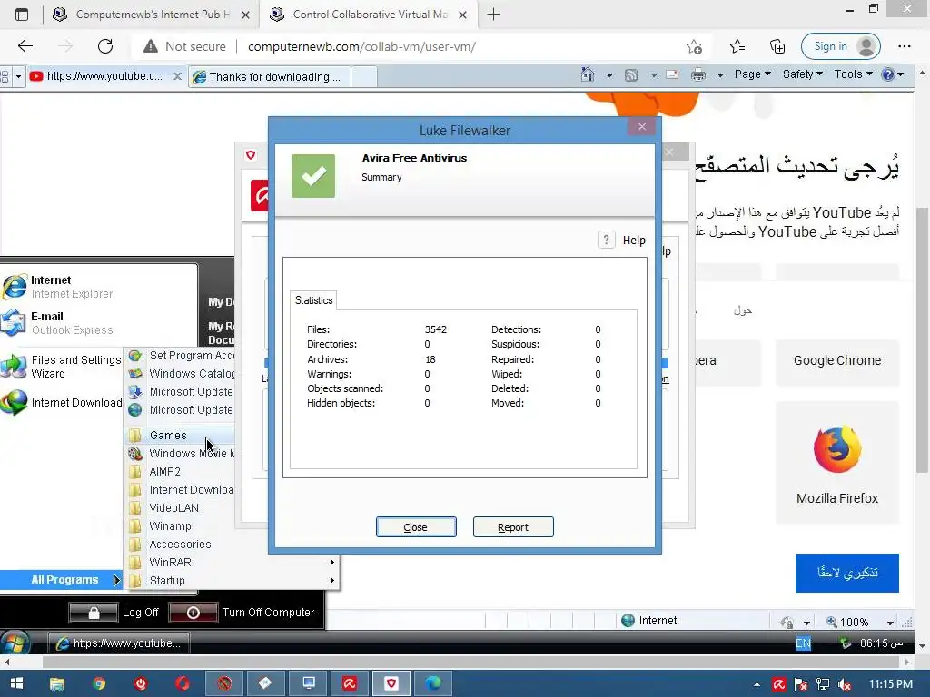Open the IE Safety menu
This screenshot has height=697, width=930.
802,74
